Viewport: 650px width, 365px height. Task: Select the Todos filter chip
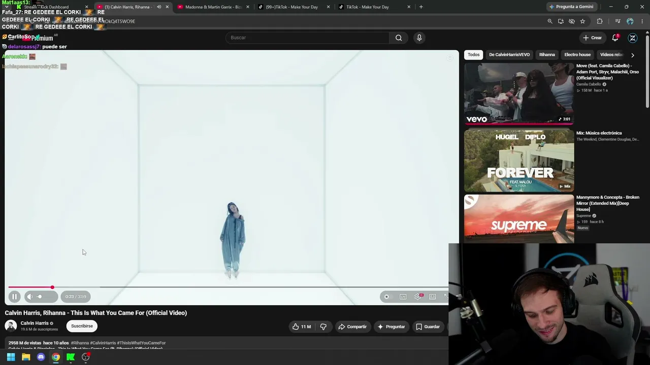[x=474, y=55]
